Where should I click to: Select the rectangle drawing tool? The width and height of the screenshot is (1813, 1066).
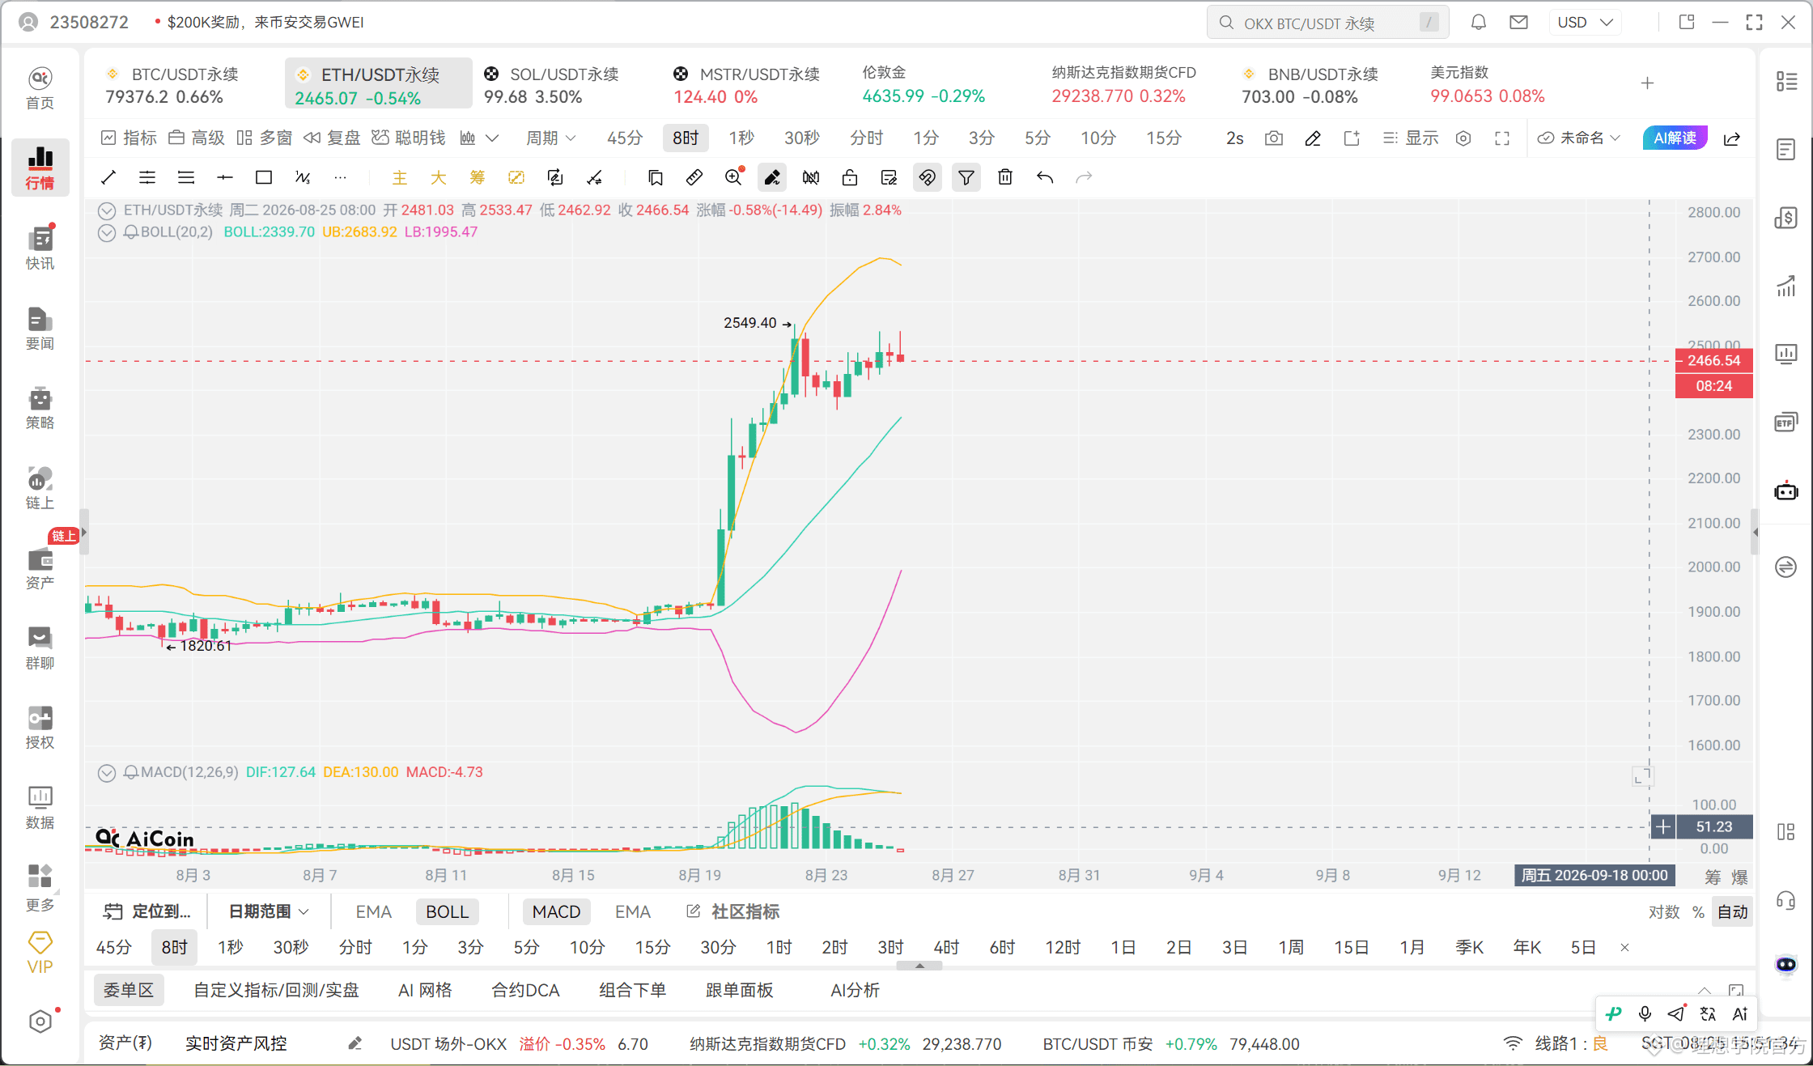coord(264,177)
